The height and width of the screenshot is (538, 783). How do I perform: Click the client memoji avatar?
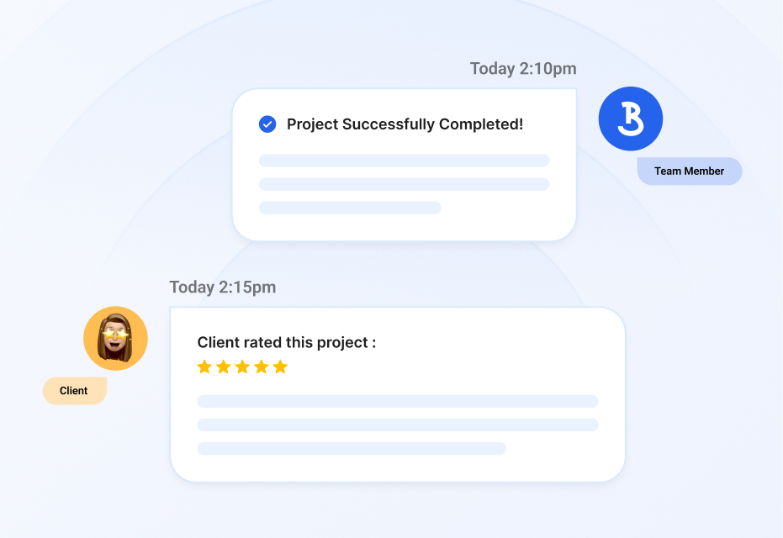[x=115, y=339]
